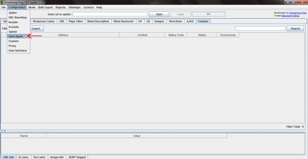Open the @screamingfrog Twitter link

click(x=290, y=15)
